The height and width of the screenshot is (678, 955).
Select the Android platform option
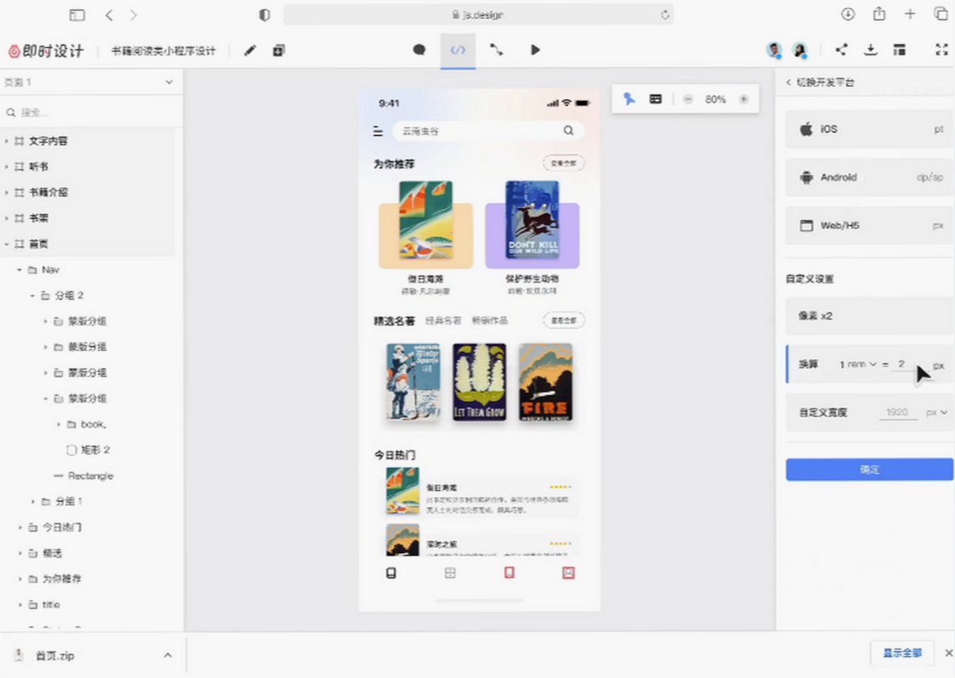click(869, 177)
